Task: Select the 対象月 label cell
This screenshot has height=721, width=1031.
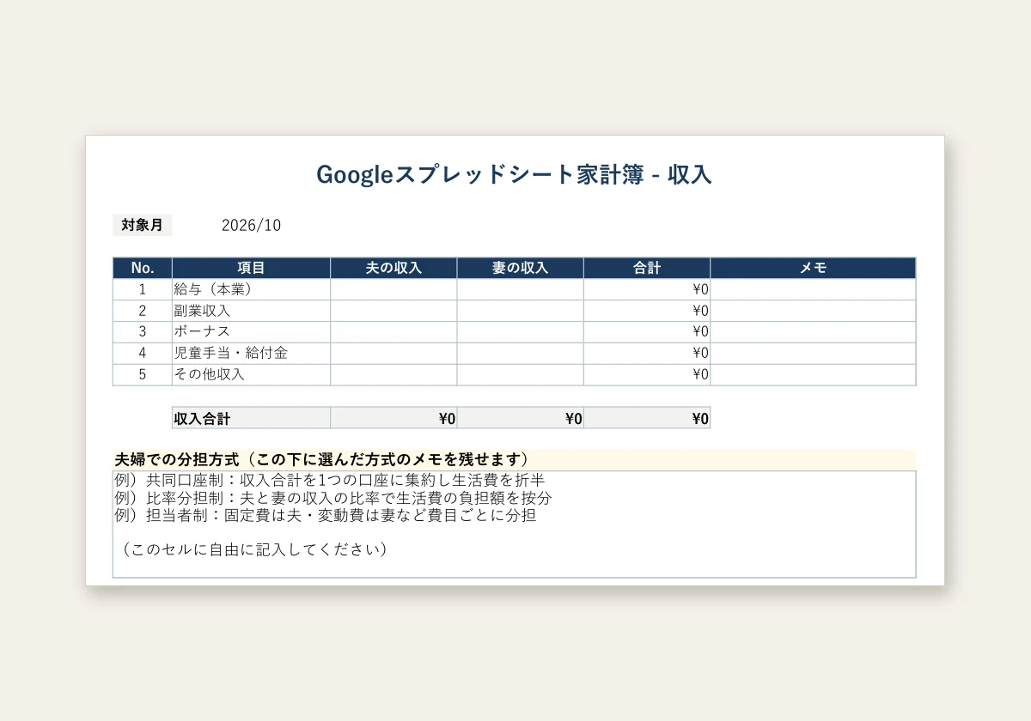Action: [x=143, y=225]
